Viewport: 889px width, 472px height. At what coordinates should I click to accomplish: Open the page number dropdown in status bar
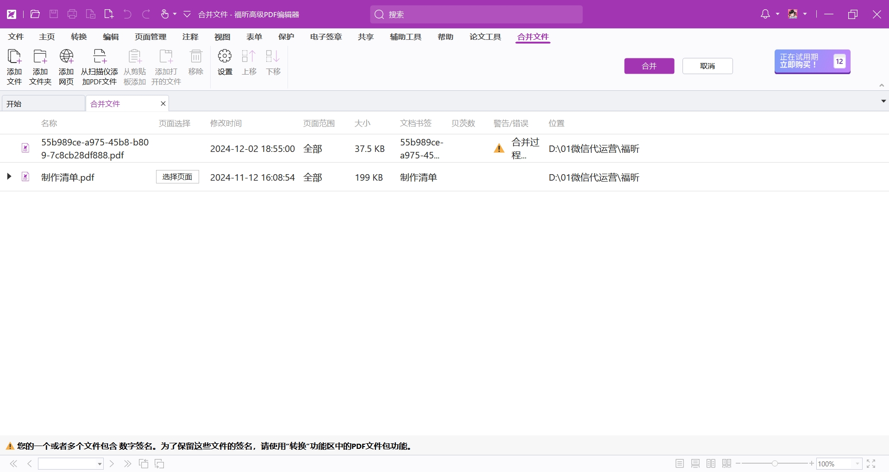tap(100, 464)
